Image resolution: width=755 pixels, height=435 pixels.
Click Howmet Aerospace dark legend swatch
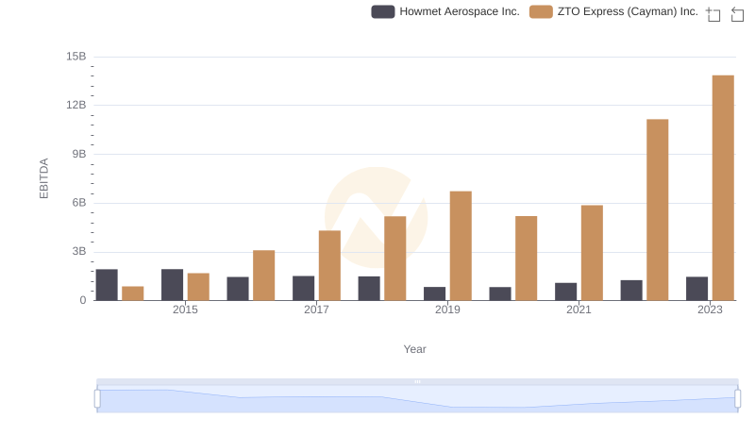tap(383, 11)
